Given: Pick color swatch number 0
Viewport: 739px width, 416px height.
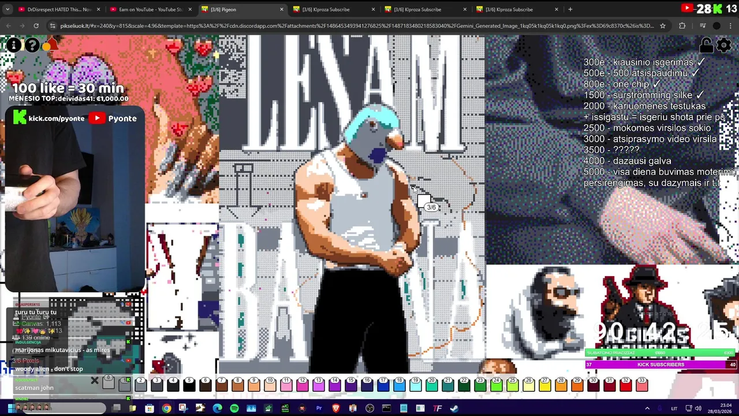Looking at the screenshot, I should tap(109, 384).
